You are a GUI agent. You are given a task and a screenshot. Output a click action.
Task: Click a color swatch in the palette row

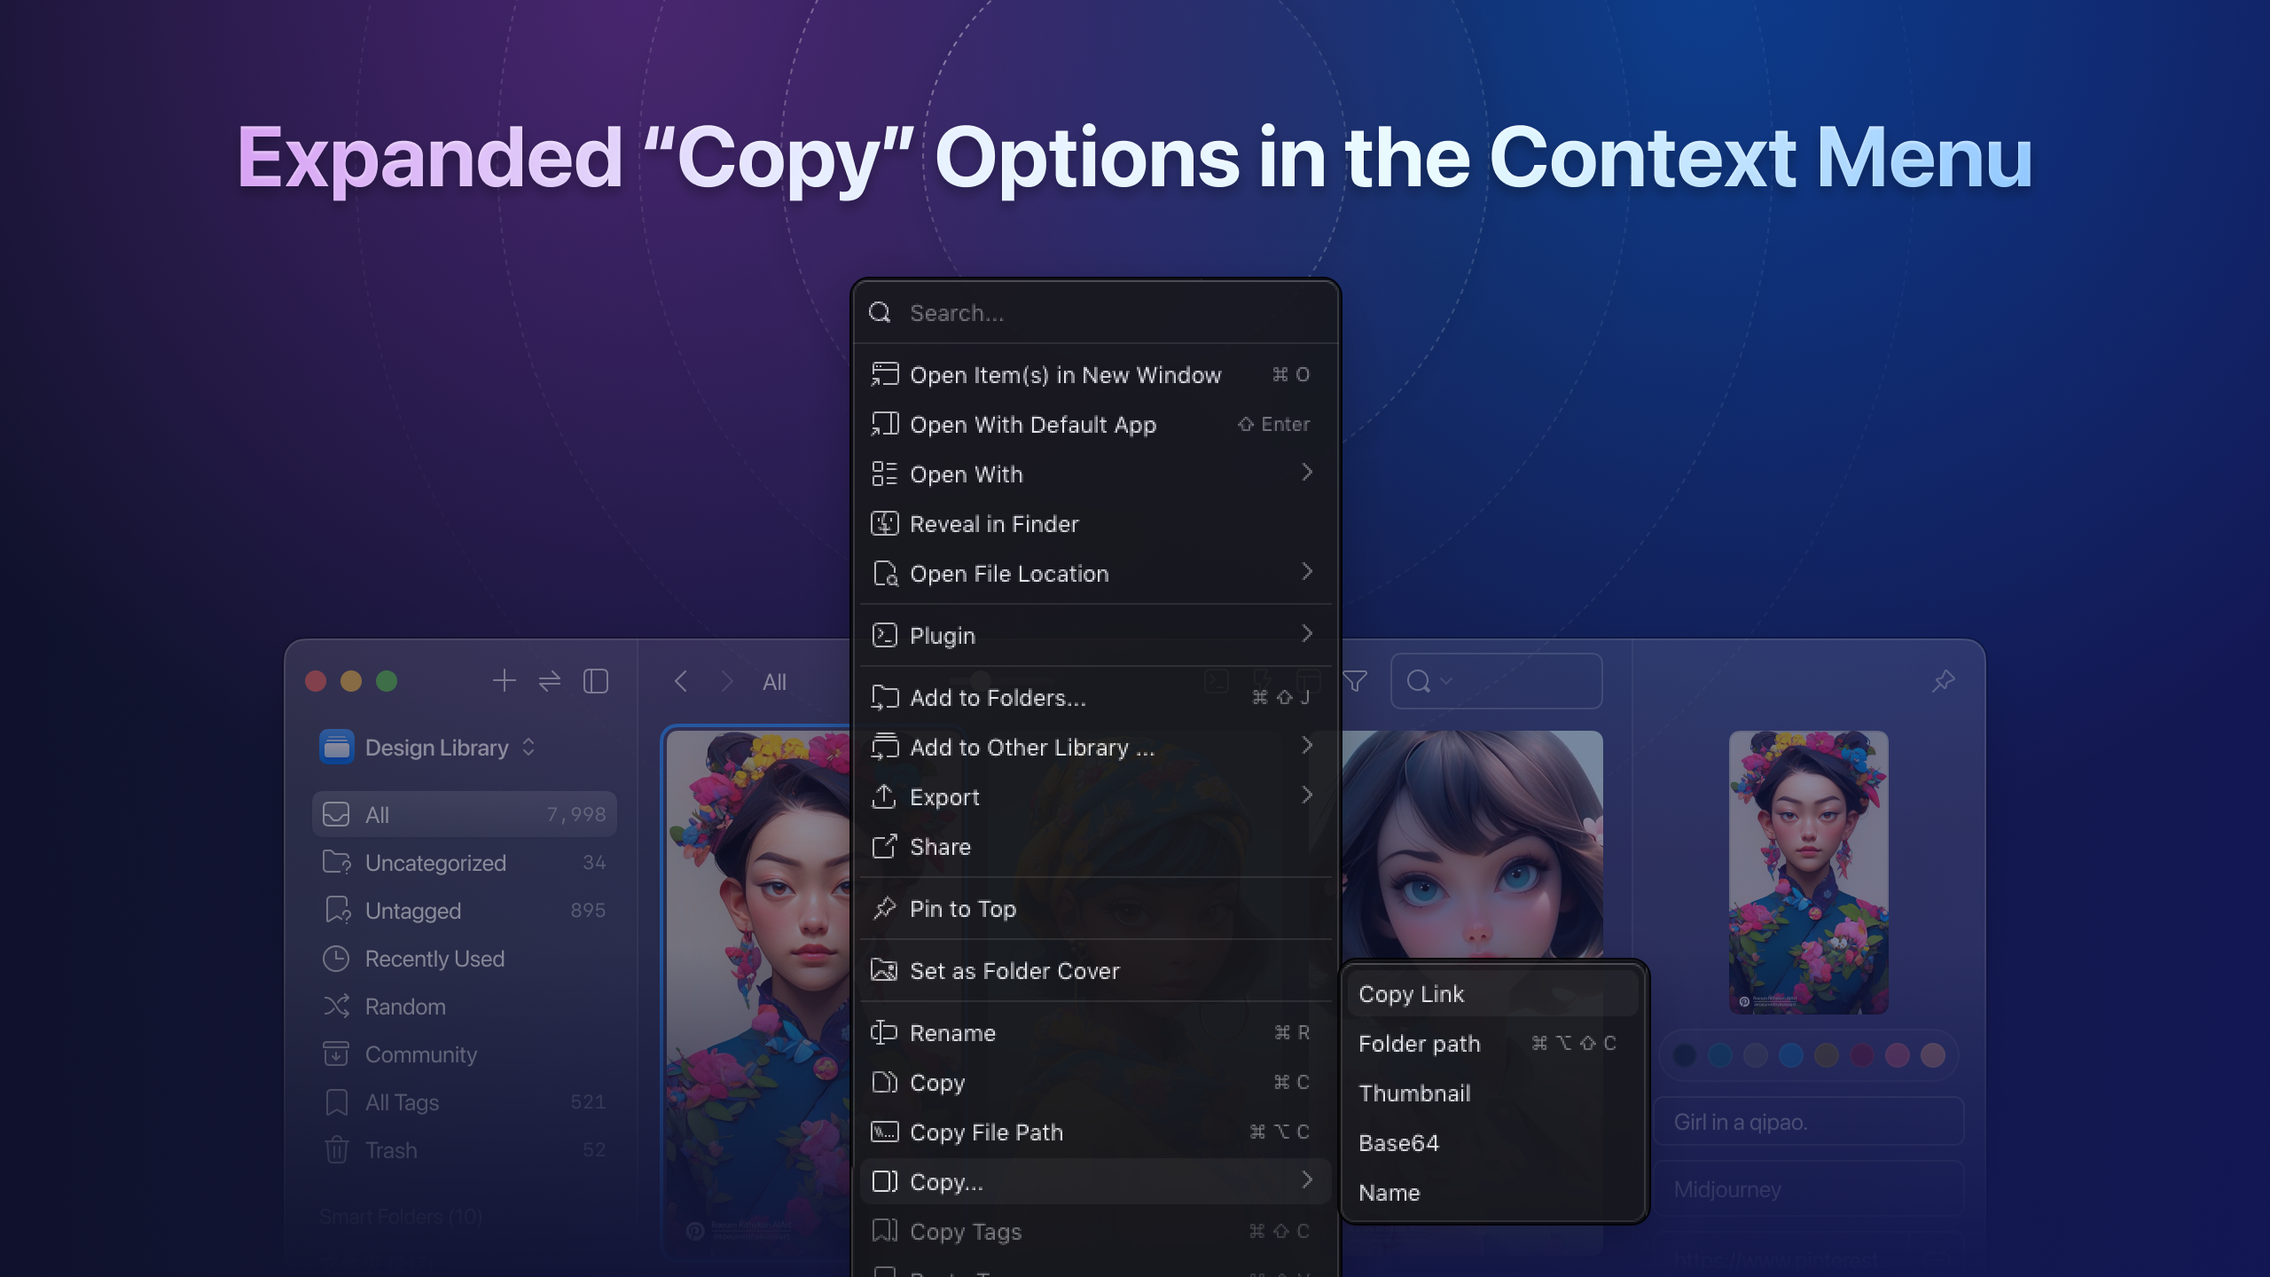pyautogui.click(x=1683, y=1055)
